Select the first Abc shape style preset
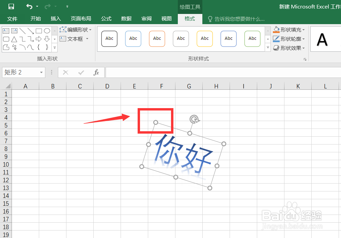Image resolution: width=341 pixels, height=238 pixels. point(109,38)
